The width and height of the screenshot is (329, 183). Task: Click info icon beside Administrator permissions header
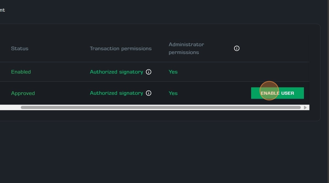[x=237, y=48]
